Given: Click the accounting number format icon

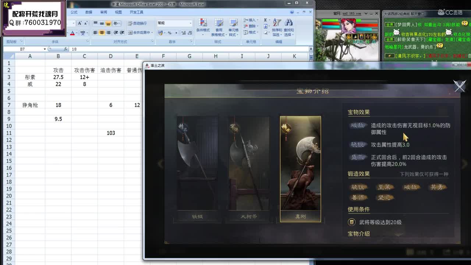Looking at the screenshot, I should [161, 33].
